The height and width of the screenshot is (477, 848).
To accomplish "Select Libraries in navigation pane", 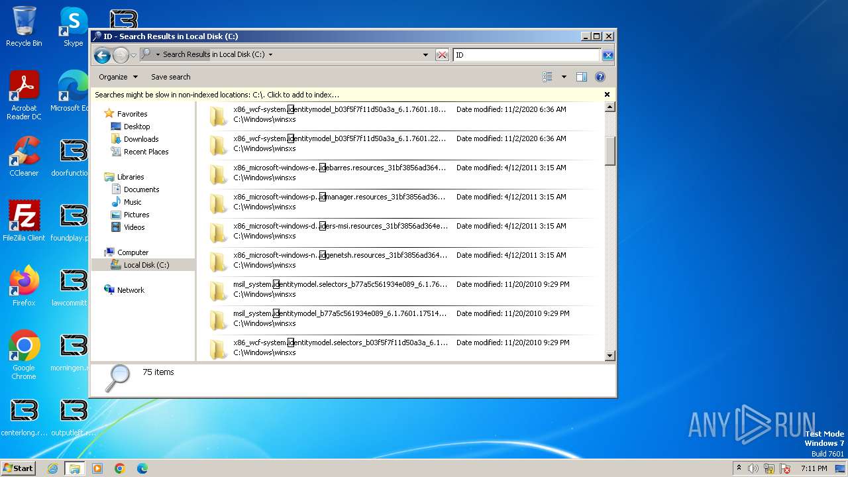I will [x=130, y=177].
